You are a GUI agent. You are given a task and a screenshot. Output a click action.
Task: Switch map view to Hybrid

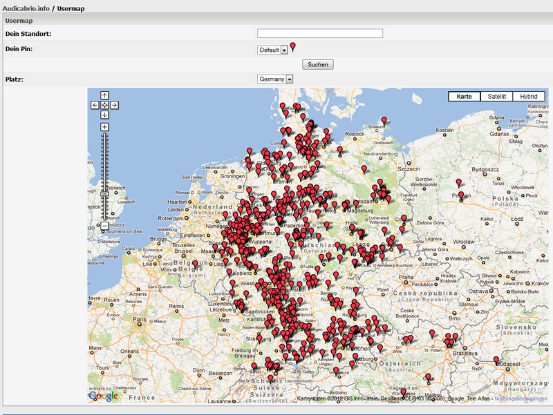(x=529, y=97)
